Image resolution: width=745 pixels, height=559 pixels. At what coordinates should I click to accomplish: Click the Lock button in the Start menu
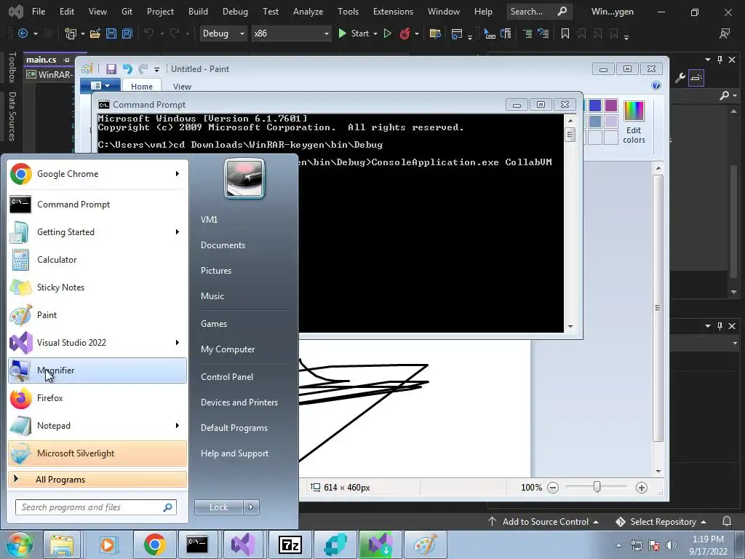pos(219,507)
